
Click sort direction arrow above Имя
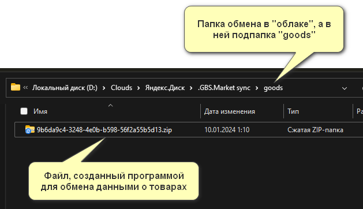(111, 106)
